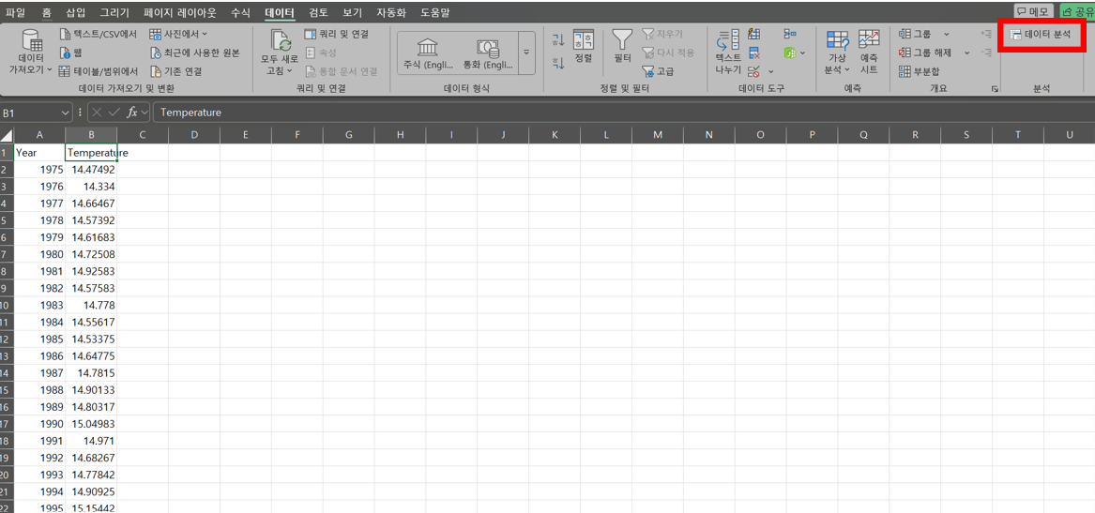Switch to the 그리기 tab
Viewport: 1095px width, 513px height.
coord(114,12)
